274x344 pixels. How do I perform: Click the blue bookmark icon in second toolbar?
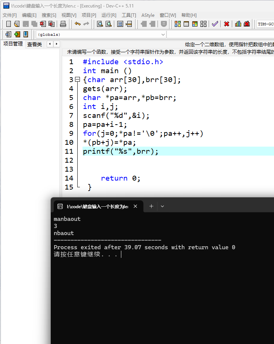click(x=26, y=34)
